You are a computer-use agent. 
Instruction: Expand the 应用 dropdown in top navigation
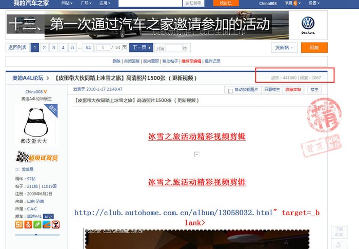105,3
